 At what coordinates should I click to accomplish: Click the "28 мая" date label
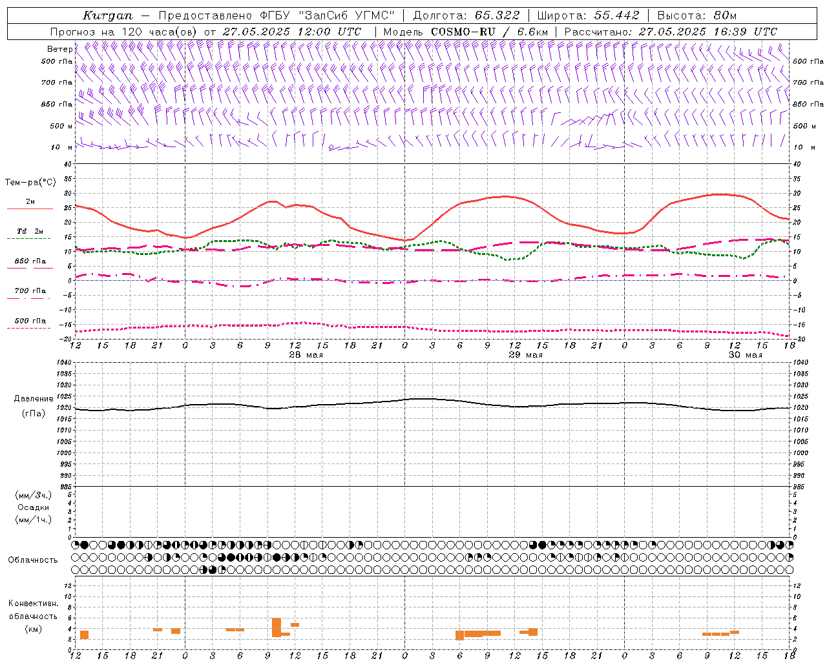click(306, 355)
